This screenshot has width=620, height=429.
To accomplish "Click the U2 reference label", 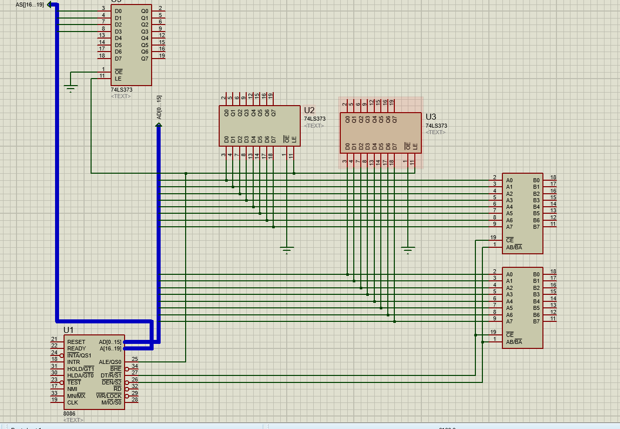I will (x=309, y=110).
